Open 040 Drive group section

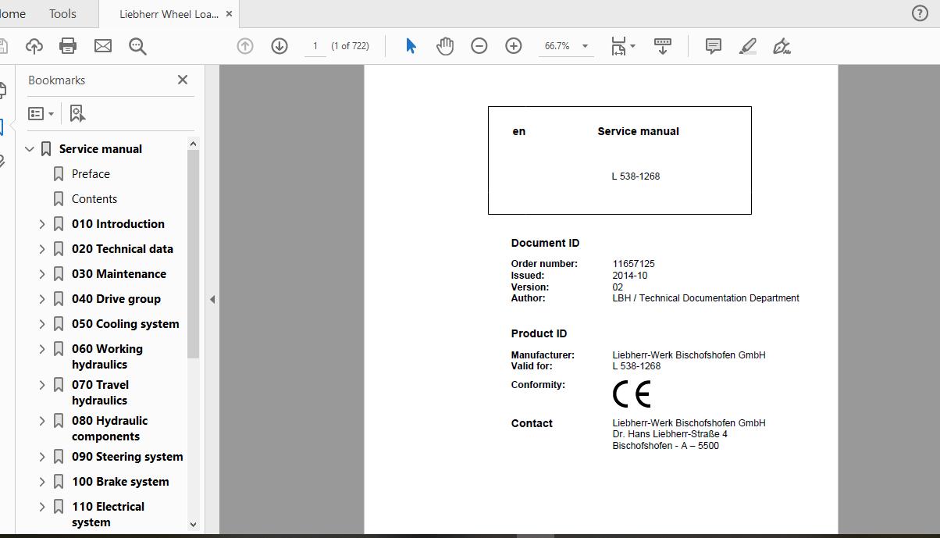tap(116, 298)
